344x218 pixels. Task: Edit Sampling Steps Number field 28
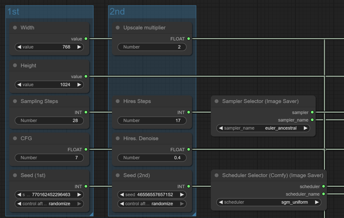click(x=49, y=121)
